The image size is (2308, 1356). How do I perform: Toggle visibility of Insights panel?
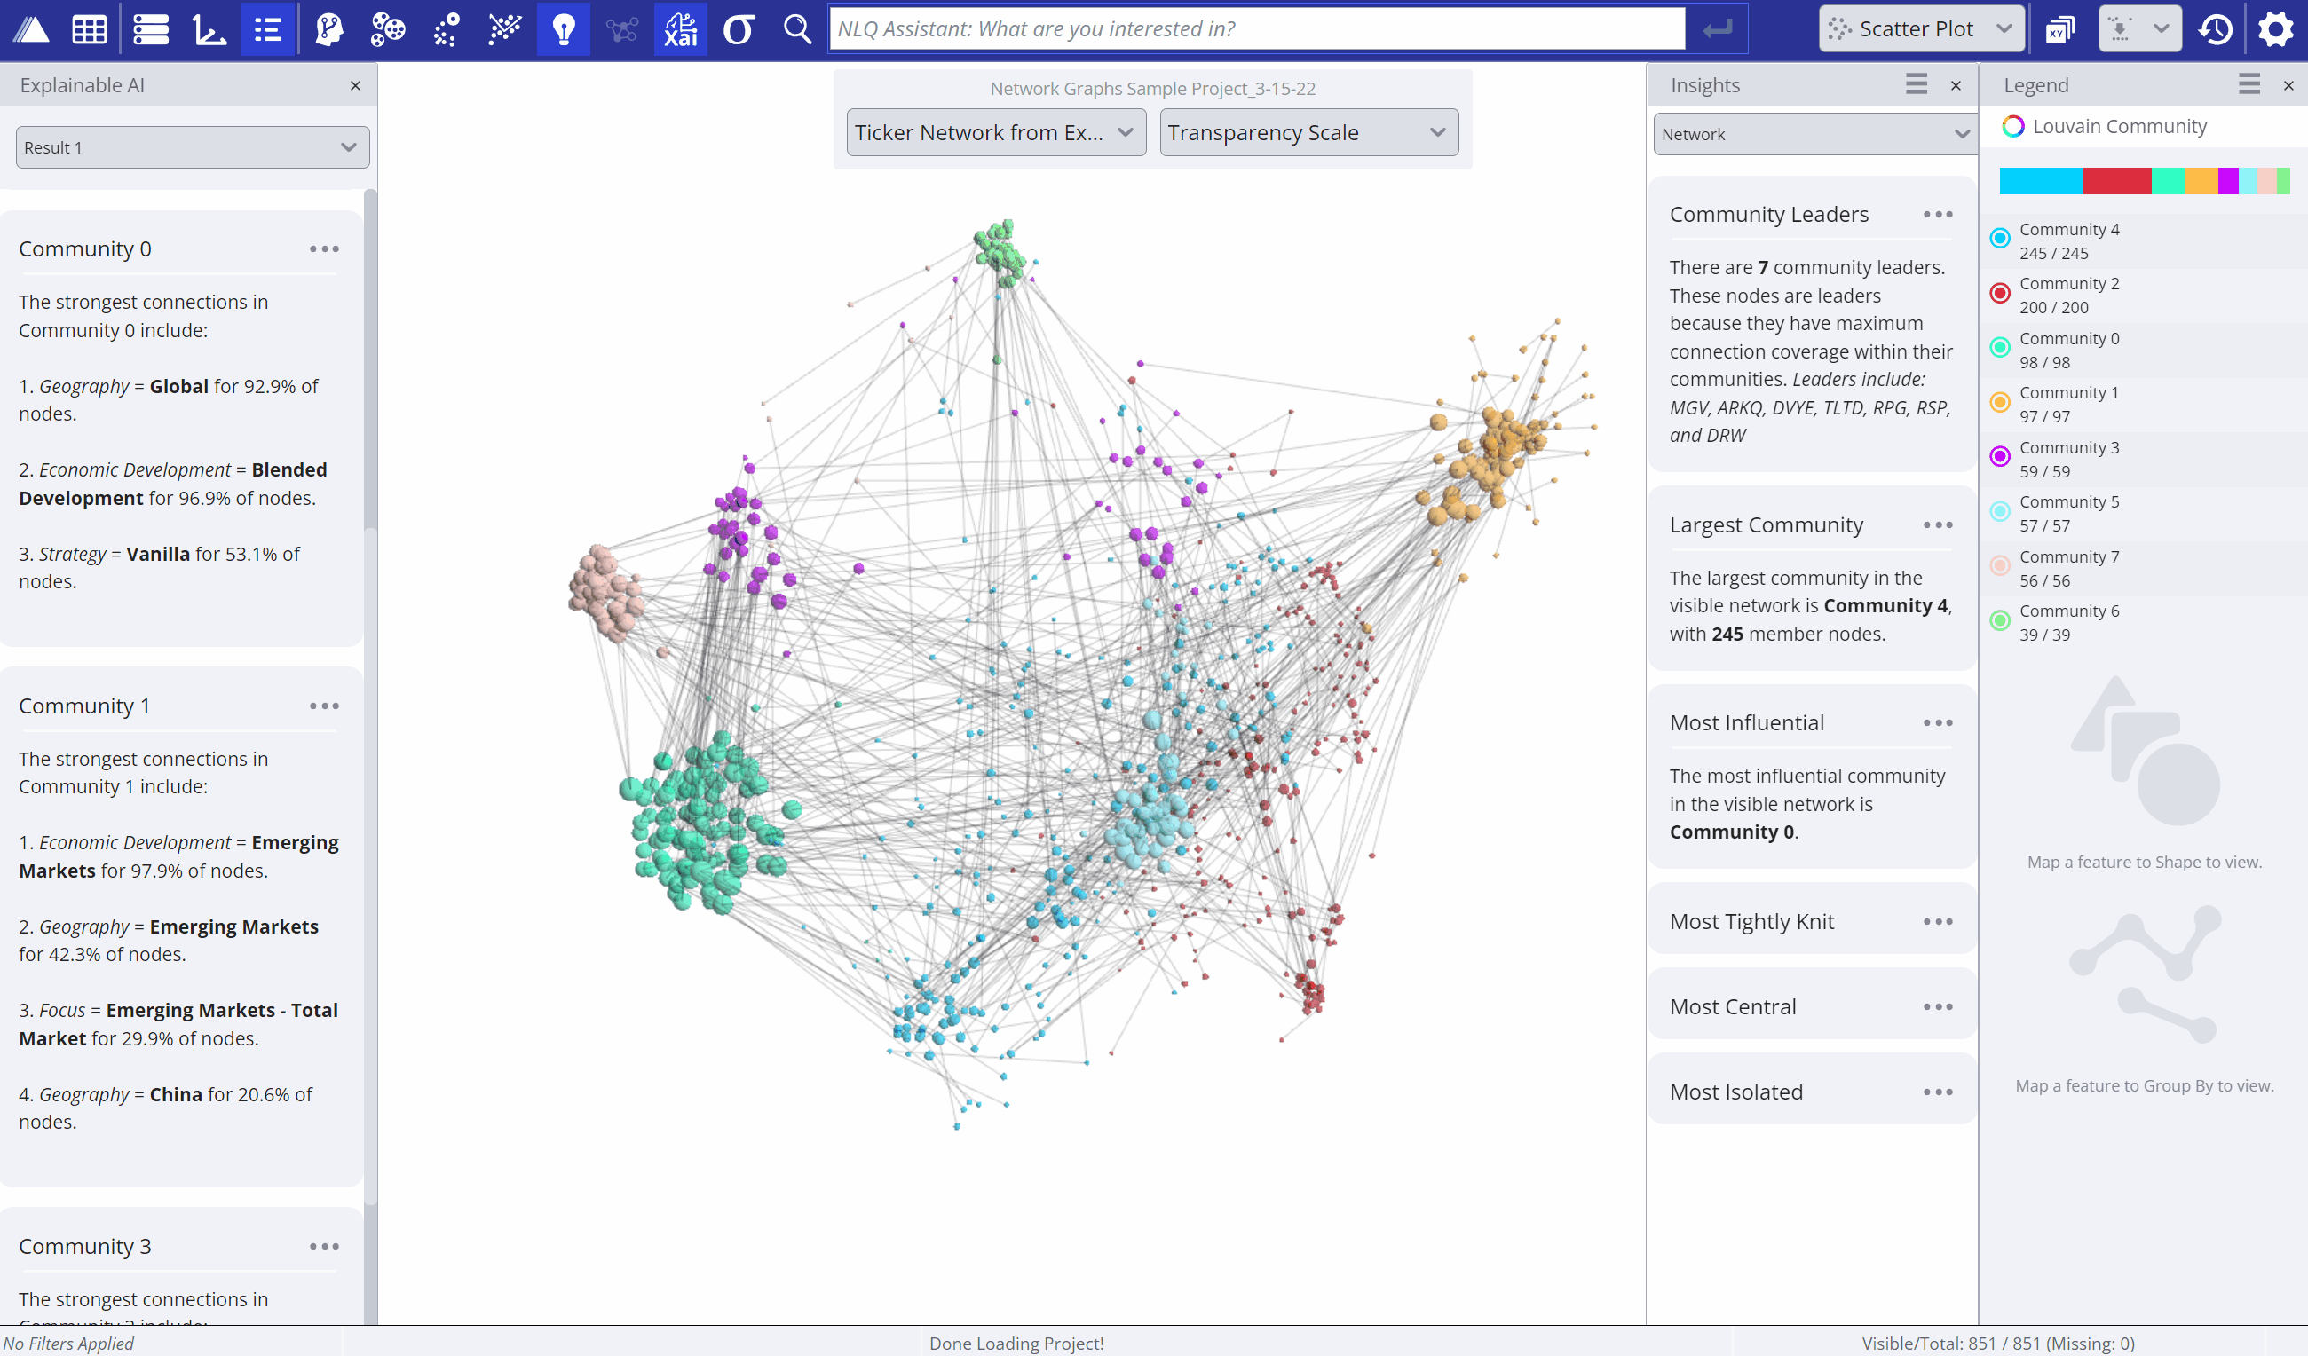point(1955,84)
